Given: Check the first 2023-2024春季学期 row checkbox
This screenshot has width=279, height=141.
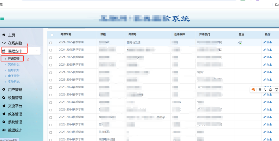Looking at the screenshot, I should pyautogui.click(x=51, y=80).
